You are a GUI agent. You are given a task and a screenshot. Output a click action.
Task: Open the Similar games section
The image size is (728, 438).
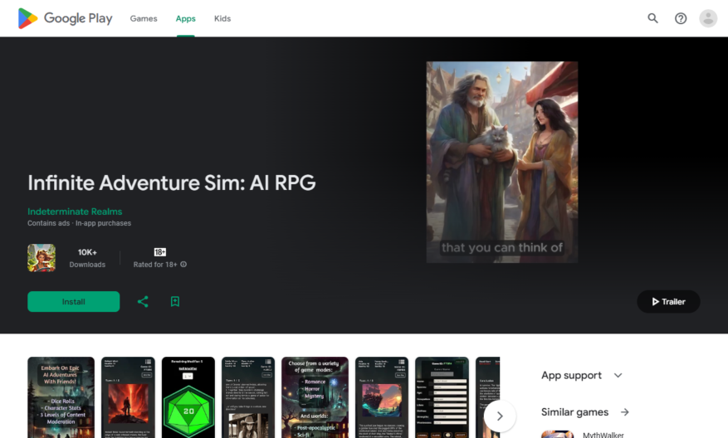[x=574, y=412]
